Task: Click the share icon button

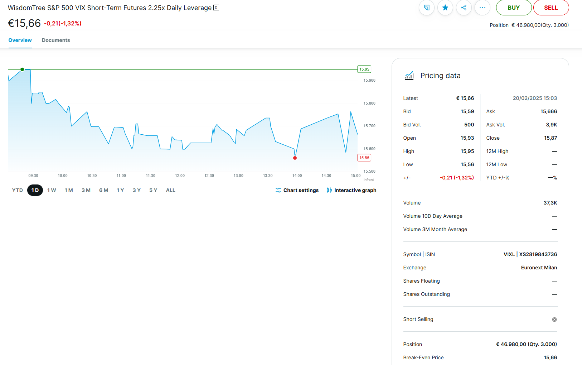Action: 464,8
